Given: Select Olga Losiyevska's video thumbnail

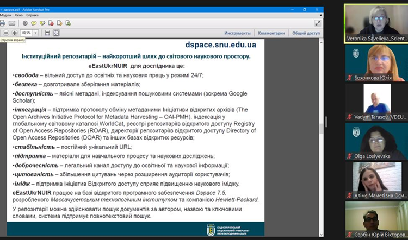Looking at the screenshot, I should [376, 140].
